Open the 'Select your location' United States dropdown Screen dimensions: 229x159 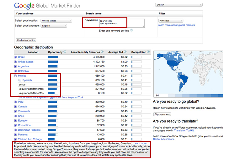[x=56, y=21]
